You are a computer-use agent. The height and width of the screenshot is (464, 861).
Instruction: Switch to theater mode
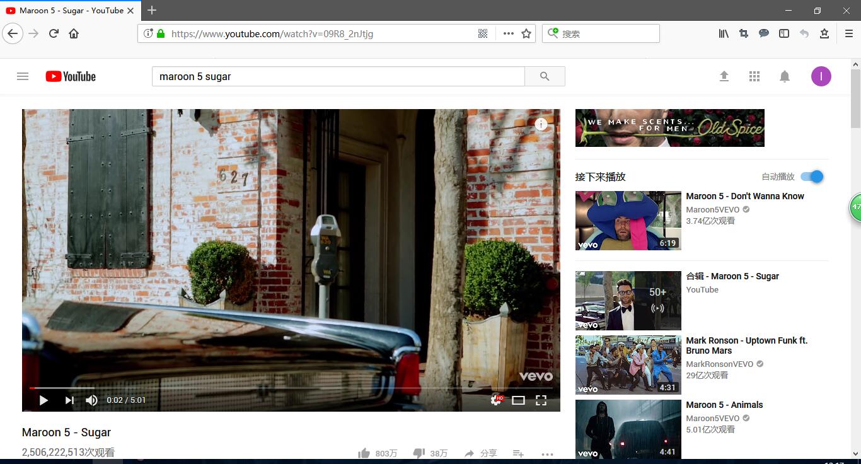pos(518,400)
